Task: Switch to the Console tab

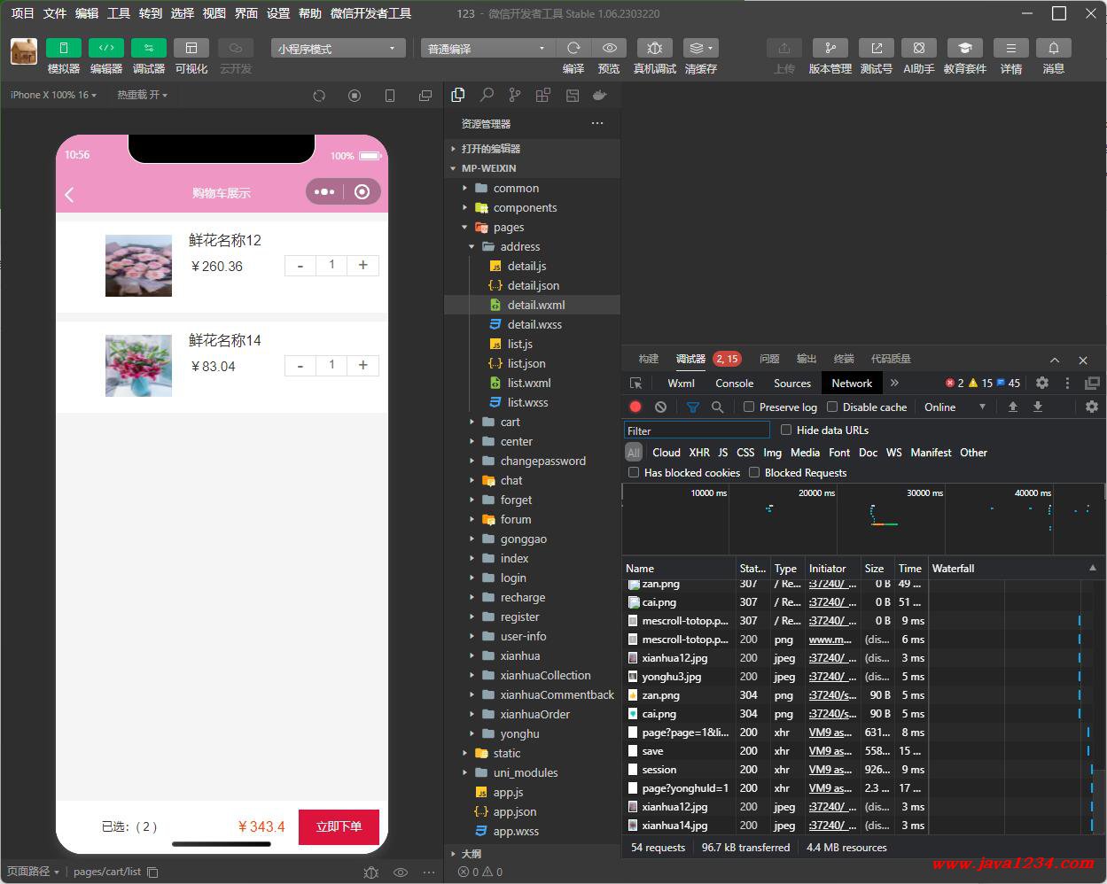Action: coord(734,384)
